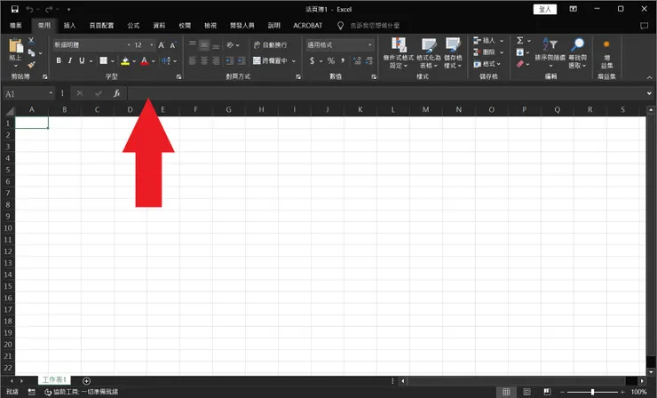Toggle bold formatting
The image size is (657, 398).
59,60
